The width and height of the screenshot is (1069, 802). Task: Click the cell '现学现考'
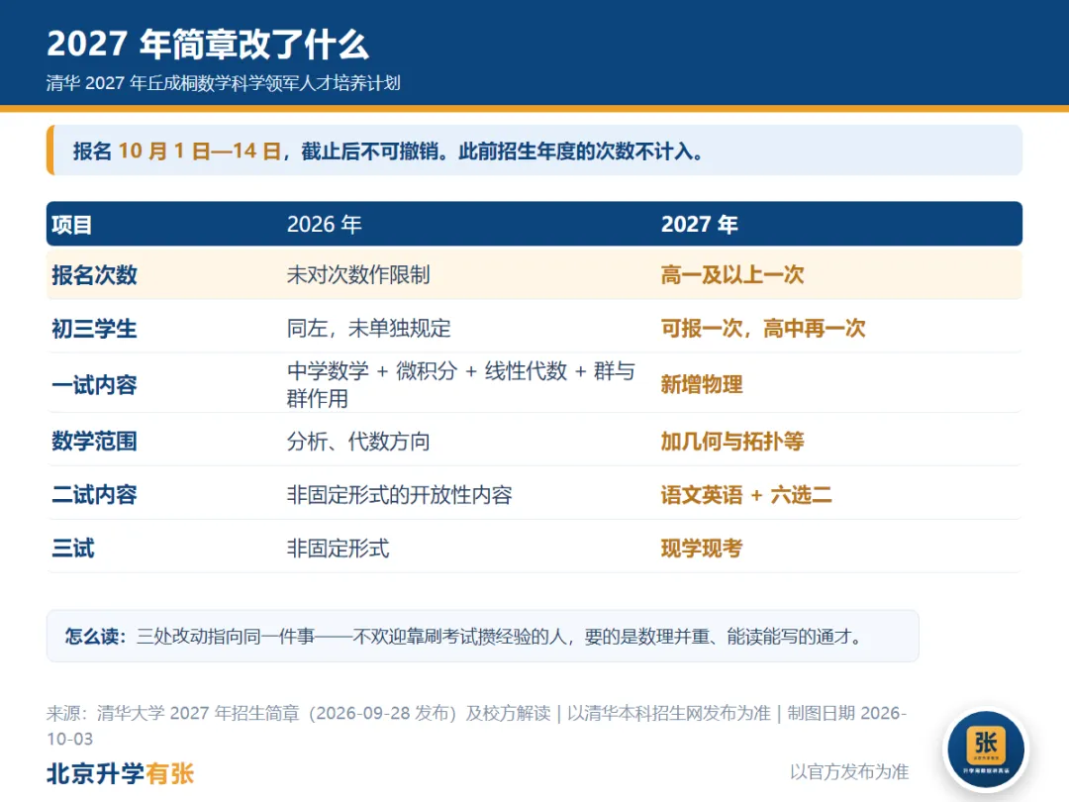[702, 549]
